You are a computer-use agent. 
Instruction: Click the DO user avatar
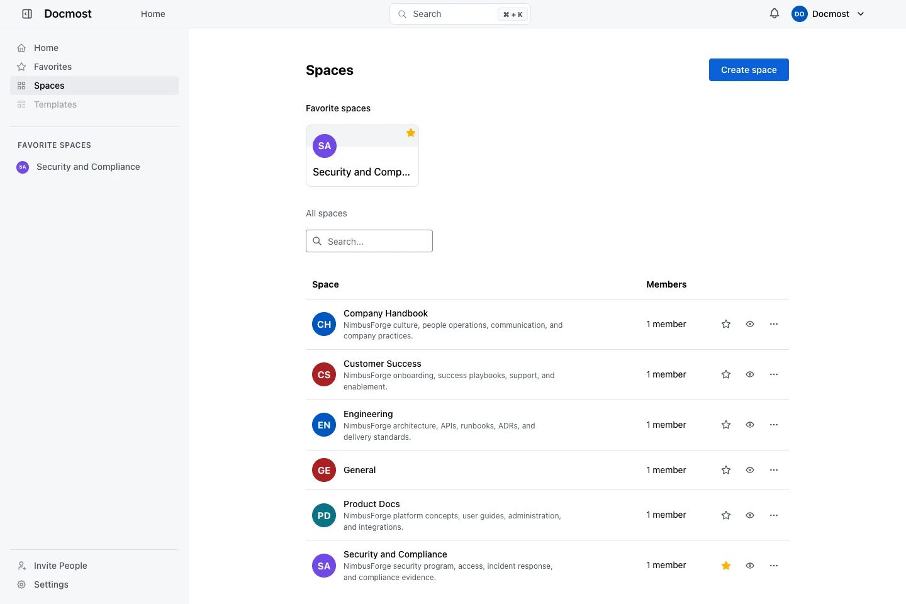(800, 14)
